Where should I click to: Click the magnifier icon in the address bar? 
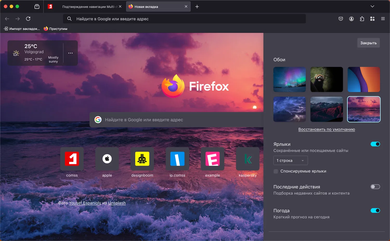69,19
